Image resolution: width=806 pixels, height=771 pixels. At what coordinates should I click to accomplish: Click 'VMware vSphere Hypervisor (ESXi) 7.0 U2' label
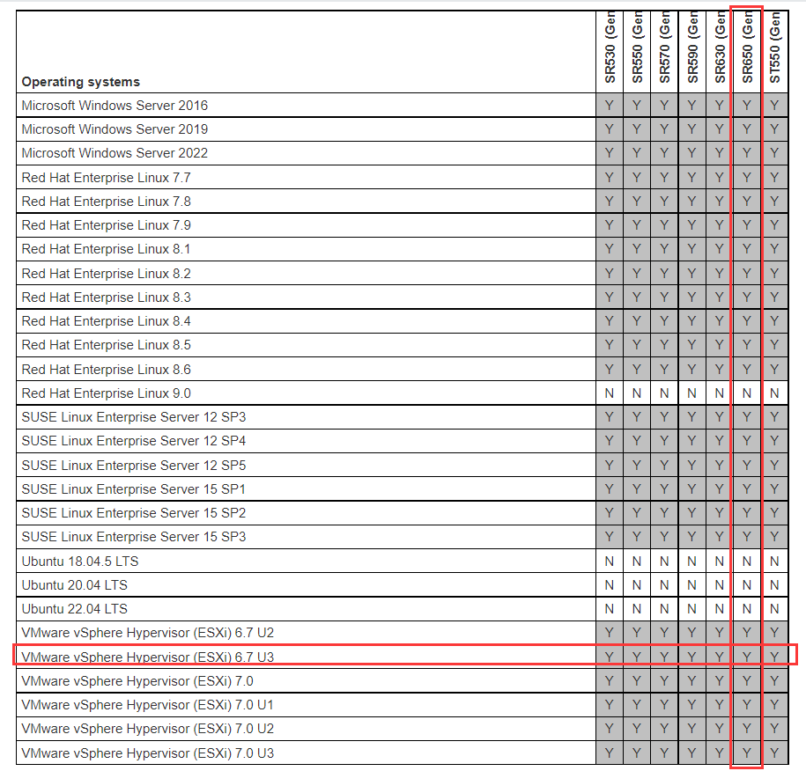147,729
